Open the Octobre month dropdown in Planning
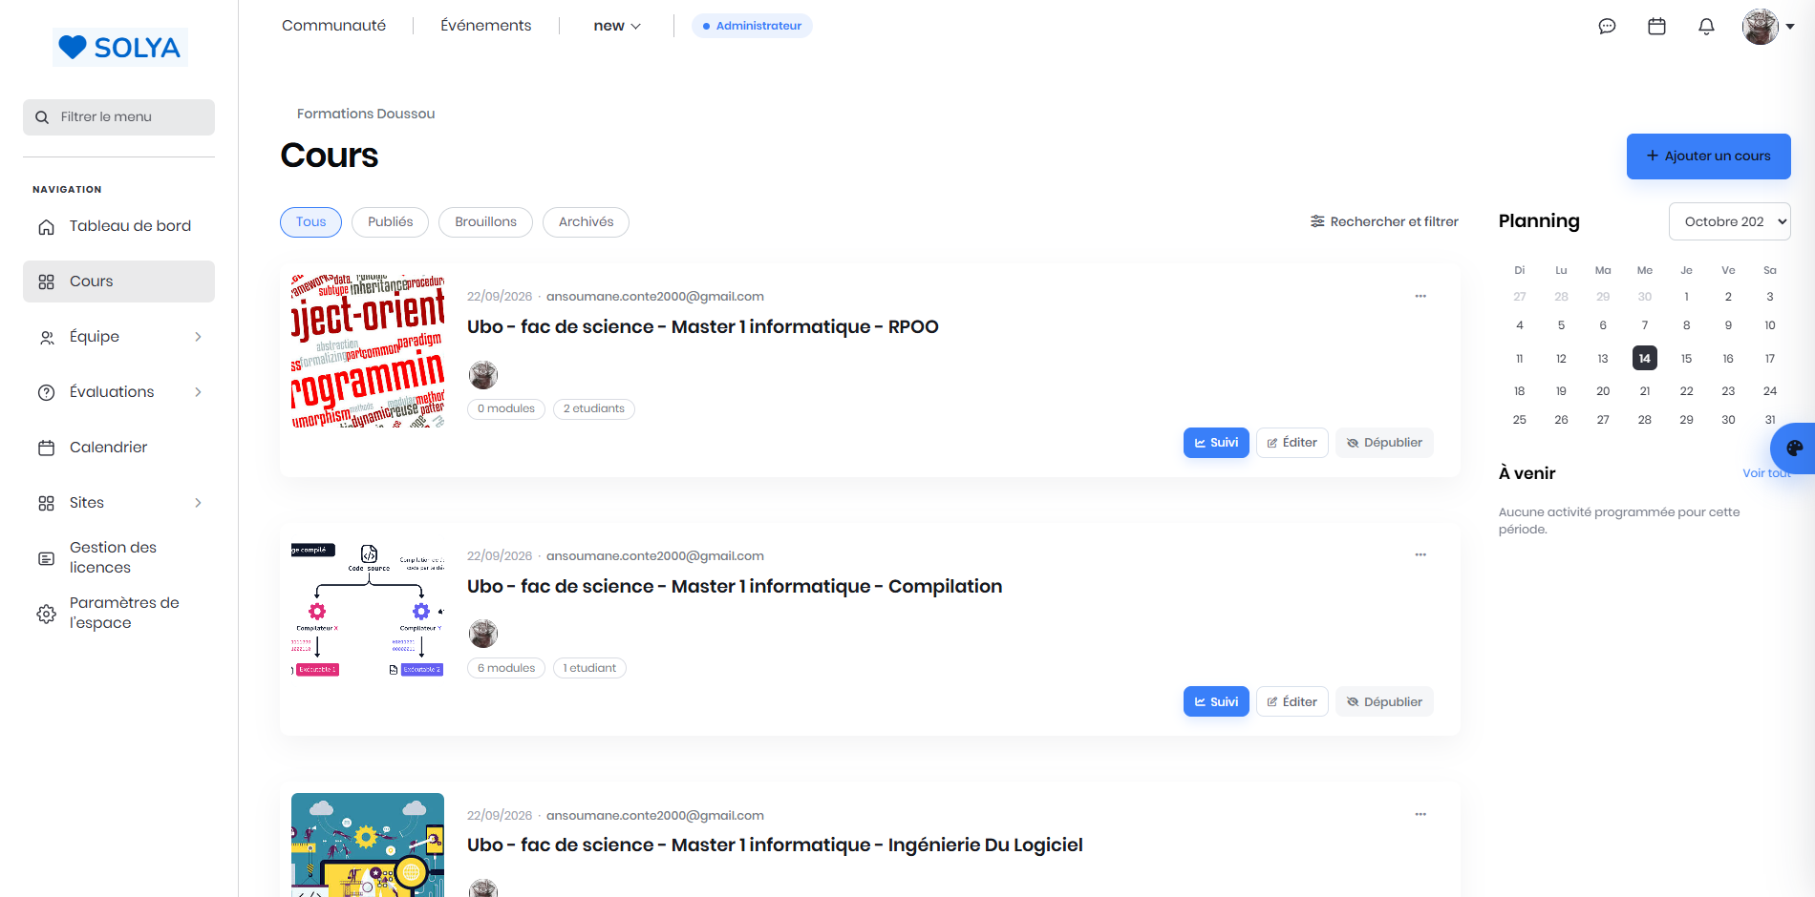This screenshot has width=1815, height=897. click(x=1729, y=221)
